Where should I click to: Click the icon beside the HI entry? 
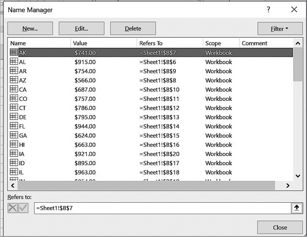click(x=14, y=145)
